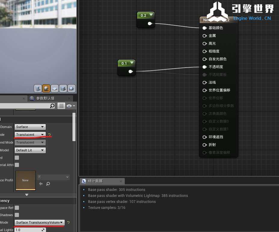The height and width of the screenshot is (232, 279).
Task: Reset Surface TranslucencyVolume lighting mode to default
Action: tap(68, 222)
